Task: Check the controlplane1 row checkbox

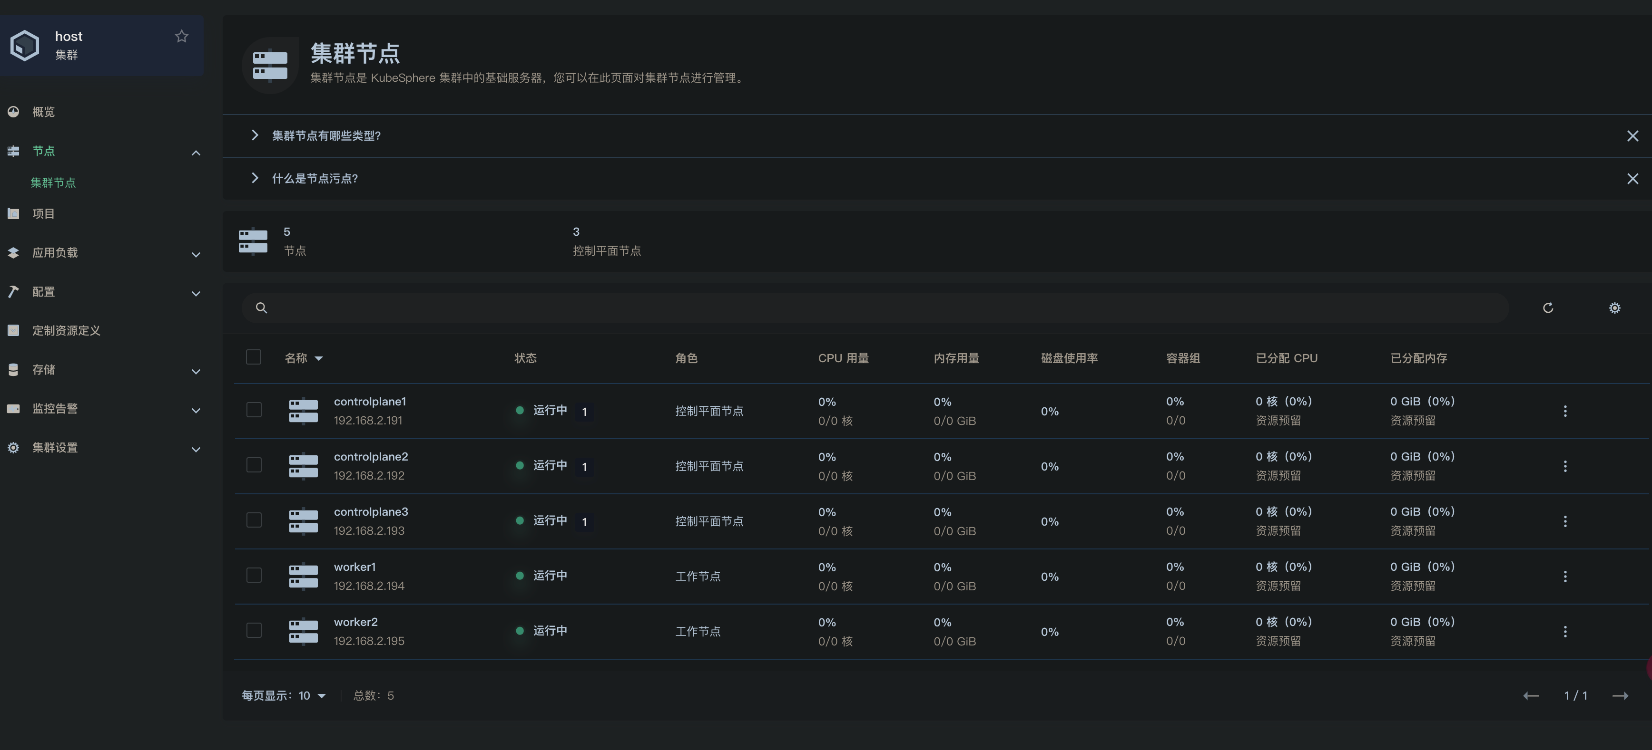Action: pyautogui.click(x=254, y=410)
